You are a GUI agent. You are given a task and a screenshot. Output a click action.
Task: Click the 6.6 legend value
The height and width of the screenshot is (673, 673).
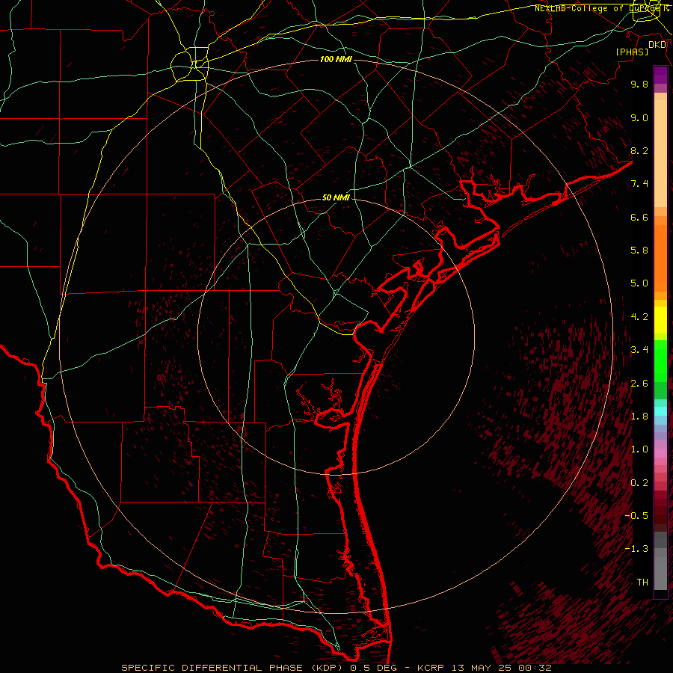click(x=639, y=217)
